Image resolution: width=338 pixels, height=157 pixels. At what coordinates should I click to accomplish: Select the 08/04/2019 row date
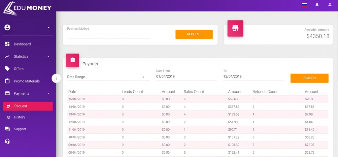coord(77,152)
